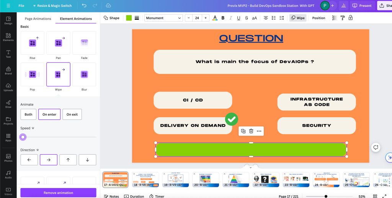Set wipe direction to left
This screenshot has height=198, width=392.
pyautogui.click(x=29, y=160)
